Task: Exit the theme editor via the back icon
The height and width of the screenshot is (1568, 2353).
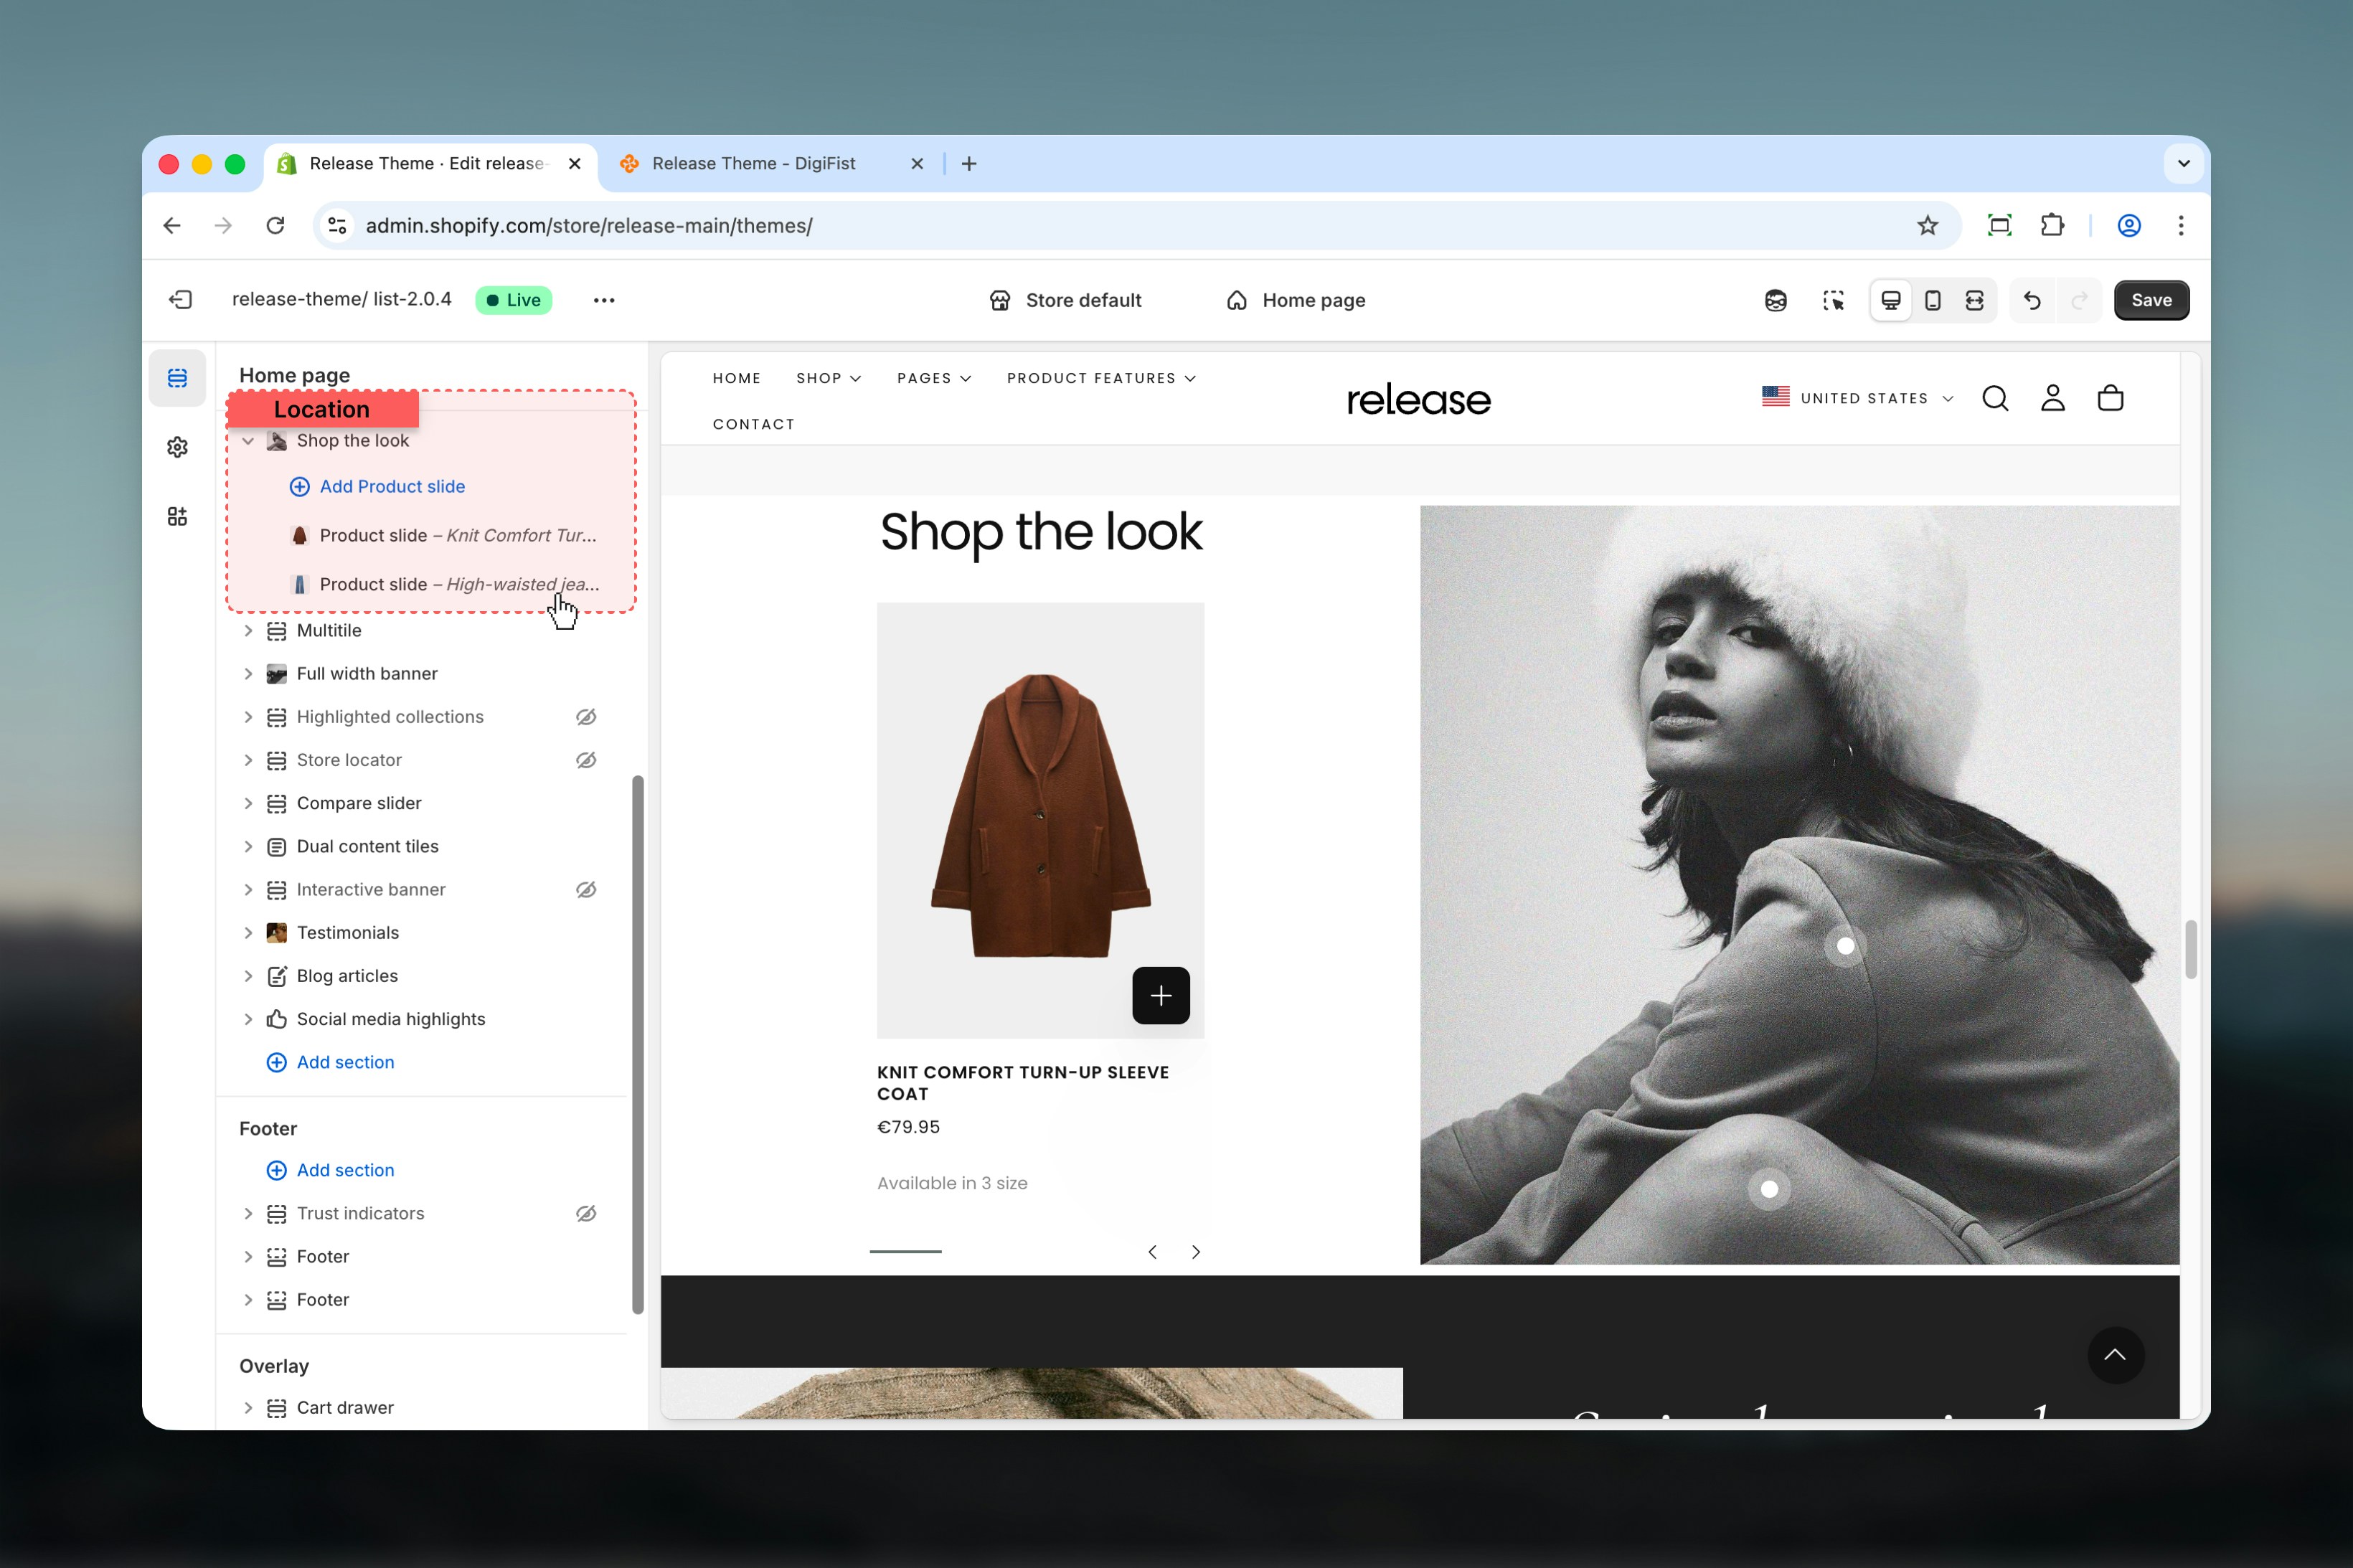Action: coord(181,299)
